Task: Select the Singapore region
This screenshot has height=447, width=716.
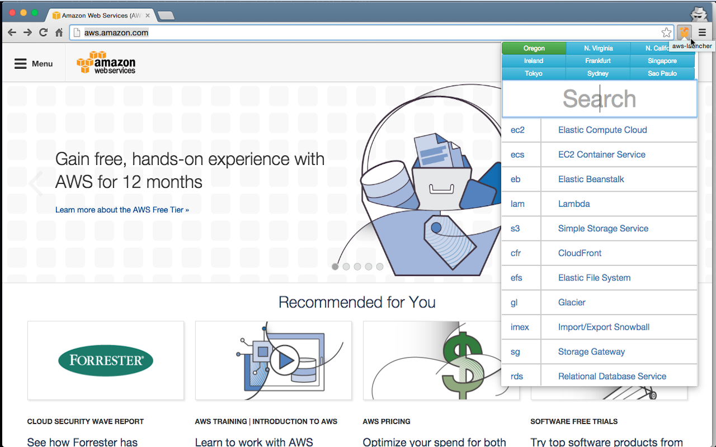Action: [x=663, y=61]
